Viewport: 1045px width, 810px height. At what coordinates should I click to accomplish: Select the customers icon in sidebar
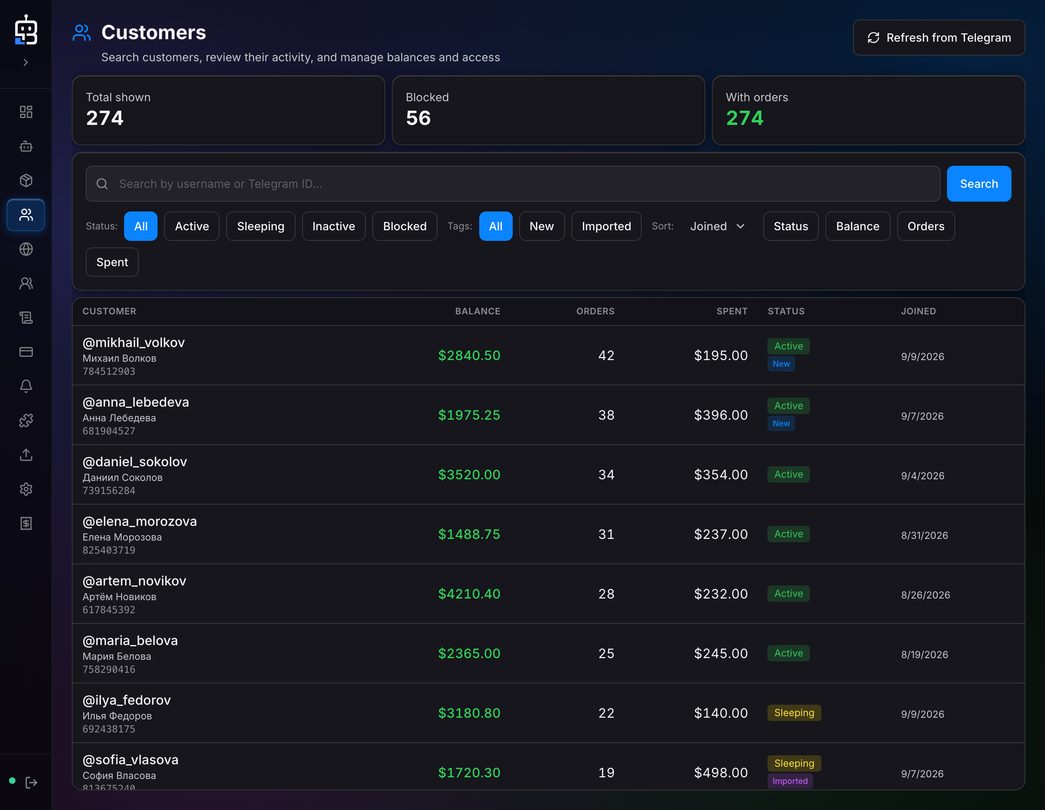tap(26, 215)
